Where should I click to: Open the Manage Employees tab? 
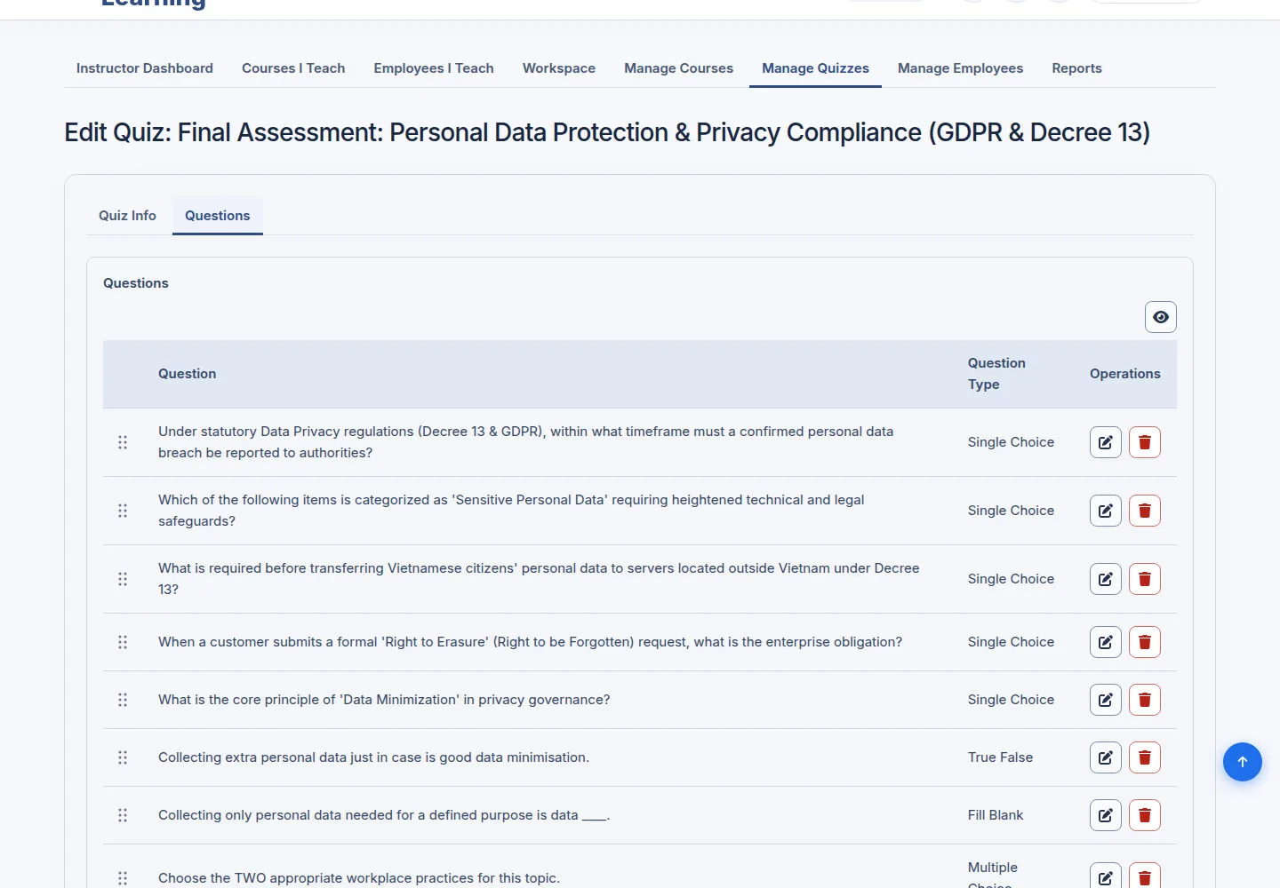[x=961, y=68]
